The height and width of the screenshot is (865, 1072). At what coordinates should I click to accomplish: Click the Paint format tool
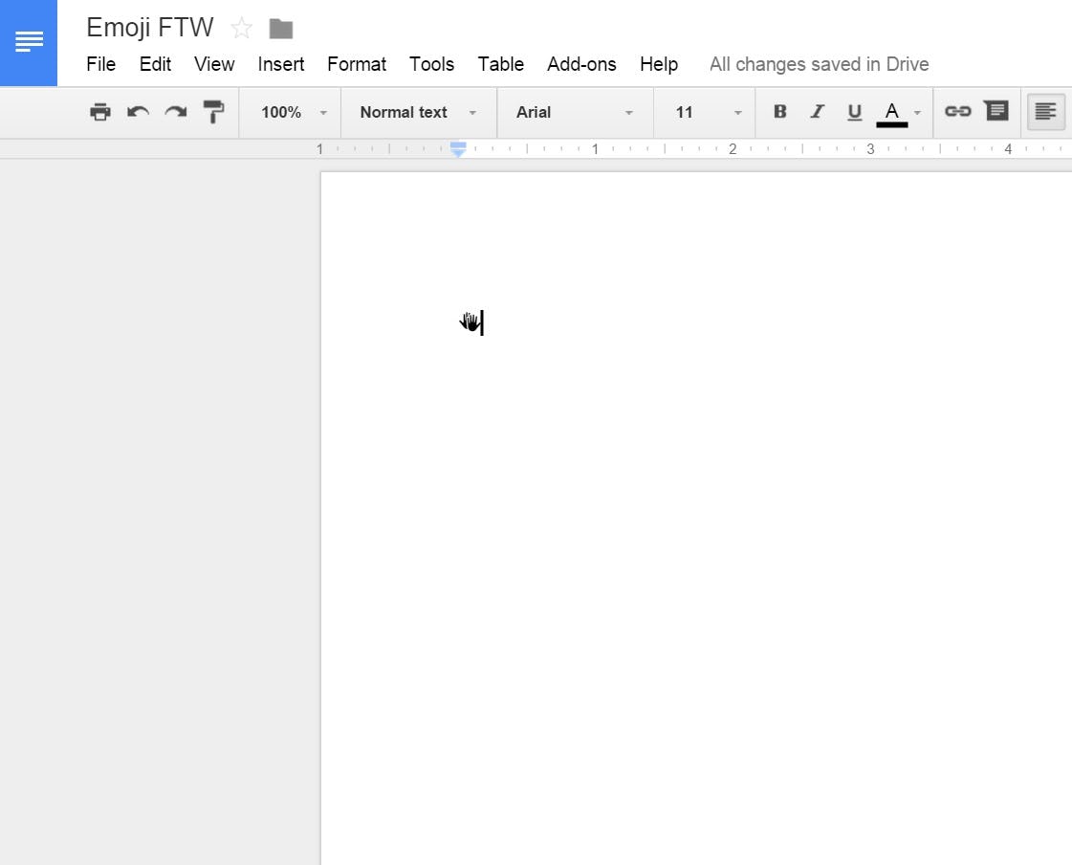(212, 112)
